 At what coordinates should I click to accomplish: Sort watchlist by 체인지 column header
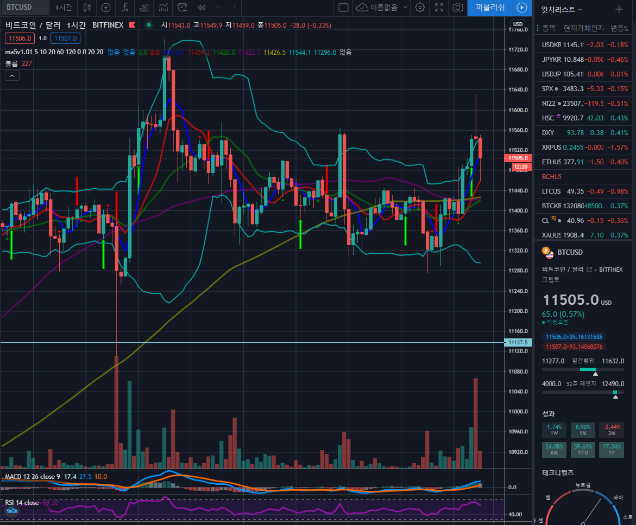[593, 28]
